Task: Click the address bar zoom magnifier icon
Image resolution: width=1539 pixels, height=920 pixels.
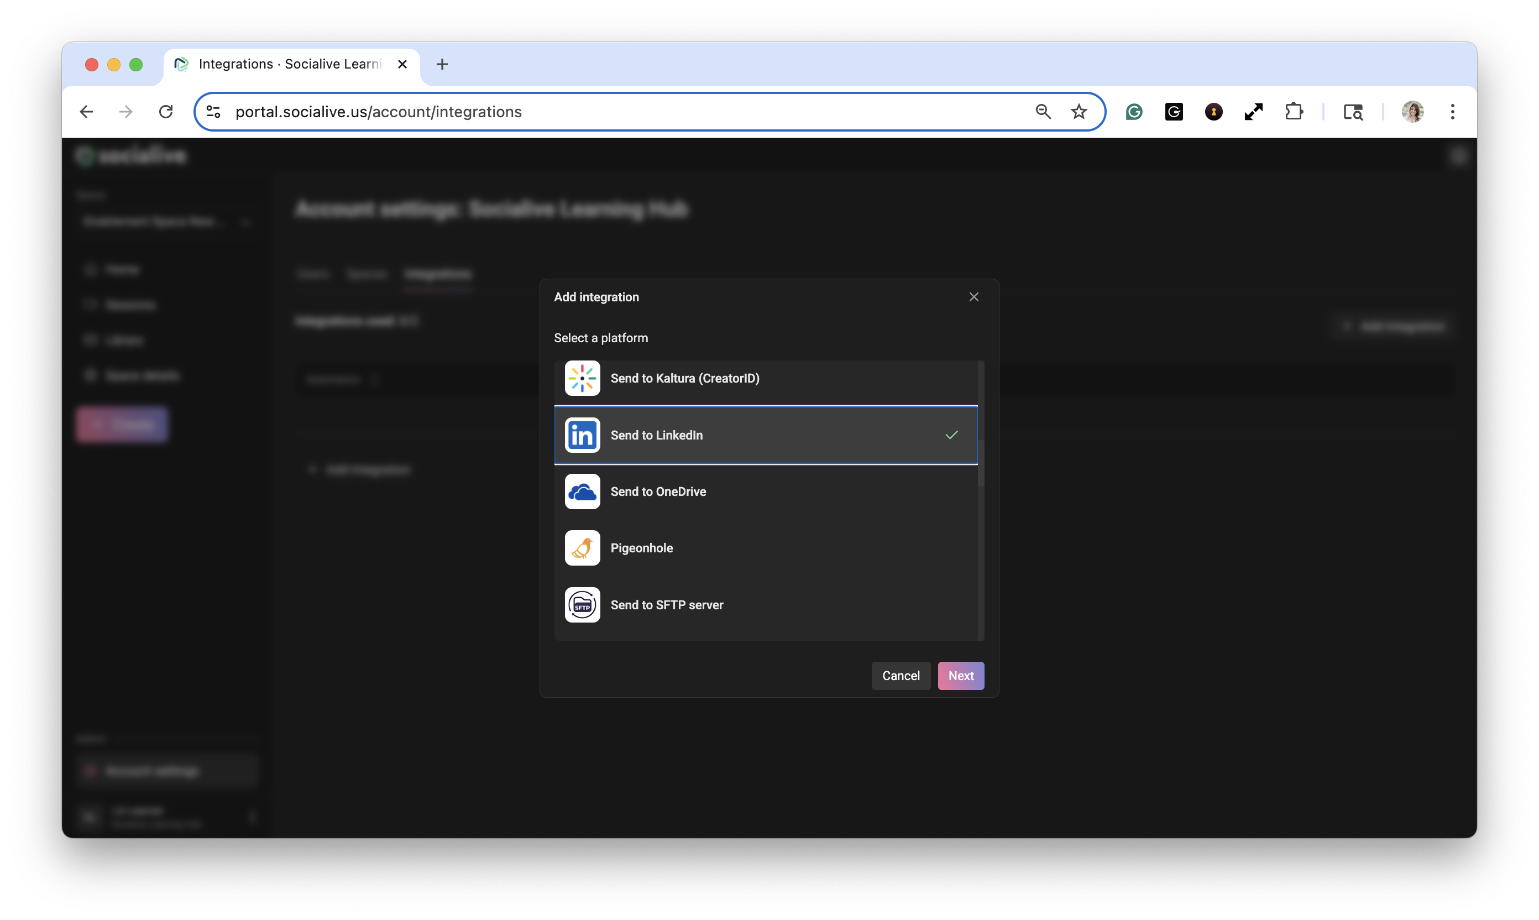Action: pyautogui.click(x=1043, y=112)
